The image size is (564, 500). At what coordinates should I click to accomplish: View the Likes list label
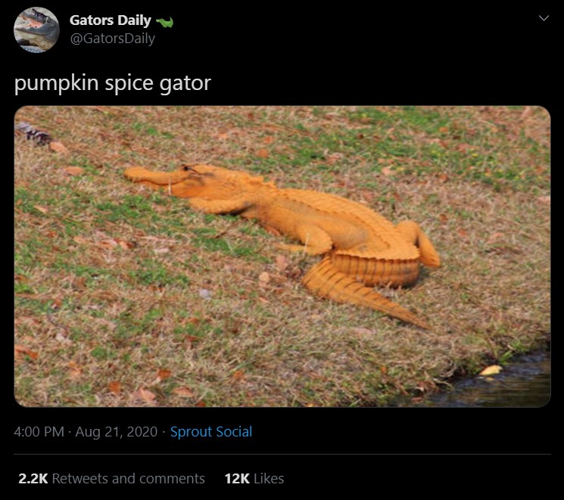[x=269, y=479]
